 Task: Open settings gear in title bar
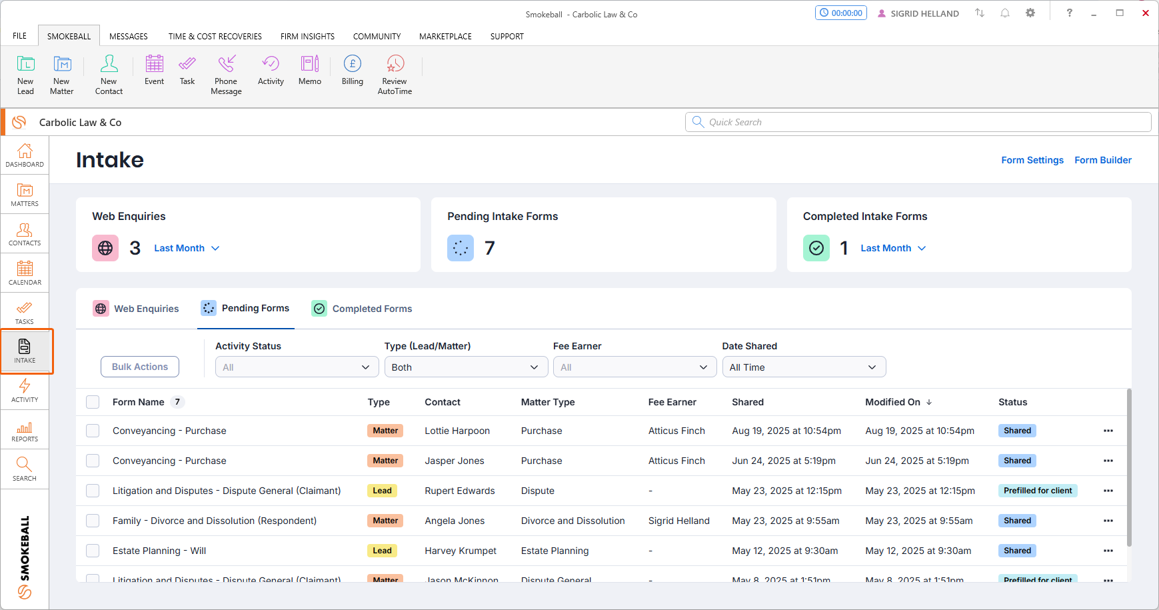(x=1030, y=13)
